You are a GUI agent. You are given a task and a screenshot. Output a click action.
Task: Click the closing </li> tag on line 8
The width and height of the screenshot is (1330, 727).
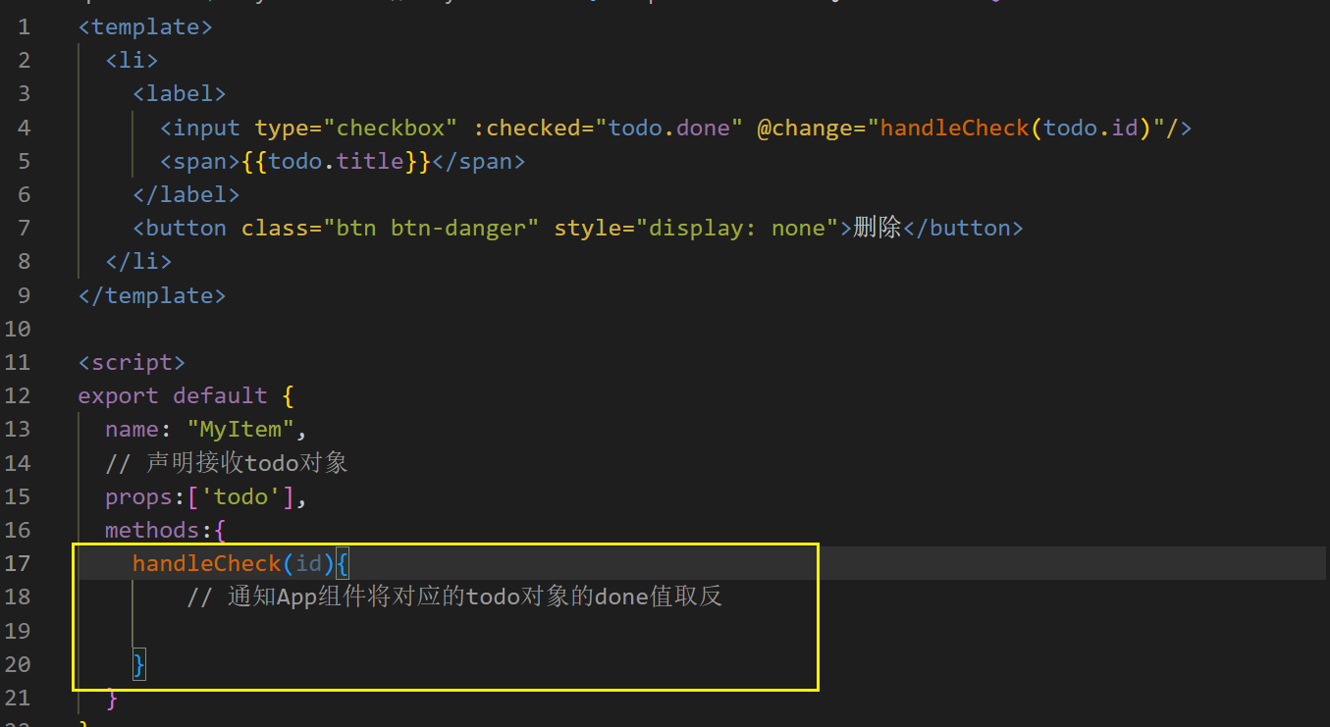(139, 261)
